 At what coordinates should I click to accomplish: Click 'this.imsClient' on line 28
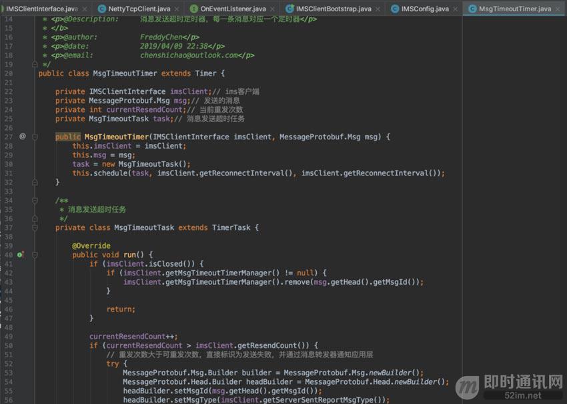pyautogui.click(x=102, y=146)
